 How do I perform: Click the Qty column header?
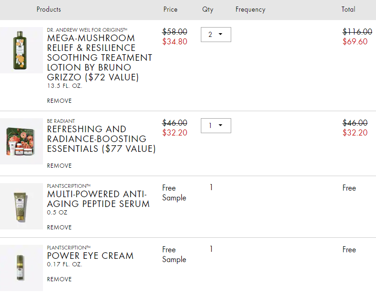(208, 10)
